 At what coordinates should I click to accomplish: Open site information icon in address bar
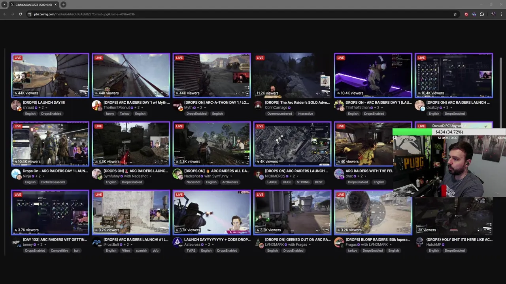click(x=30, y=14)
